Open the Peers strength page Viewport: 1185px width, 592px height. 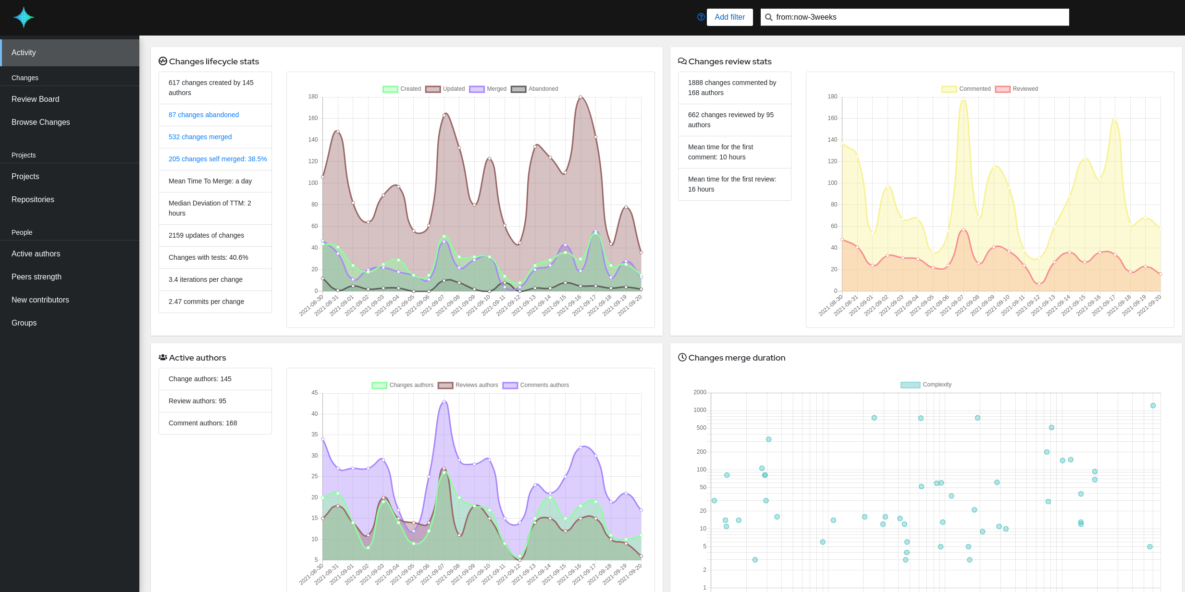click(37, 277)
